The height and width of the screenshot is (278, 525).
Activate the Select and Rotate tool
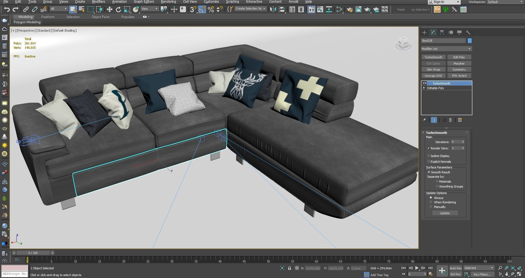tap(118, 10)
